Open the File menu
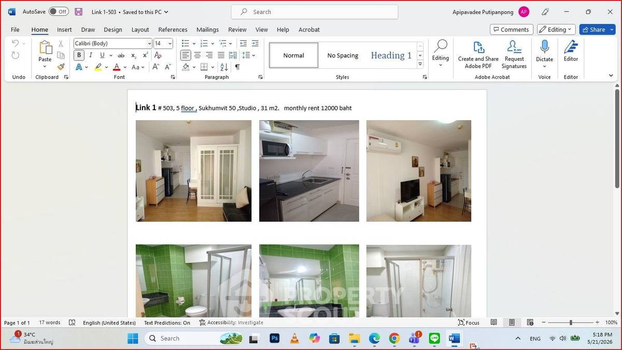622x350 pixels. click(x=15, y=30)
